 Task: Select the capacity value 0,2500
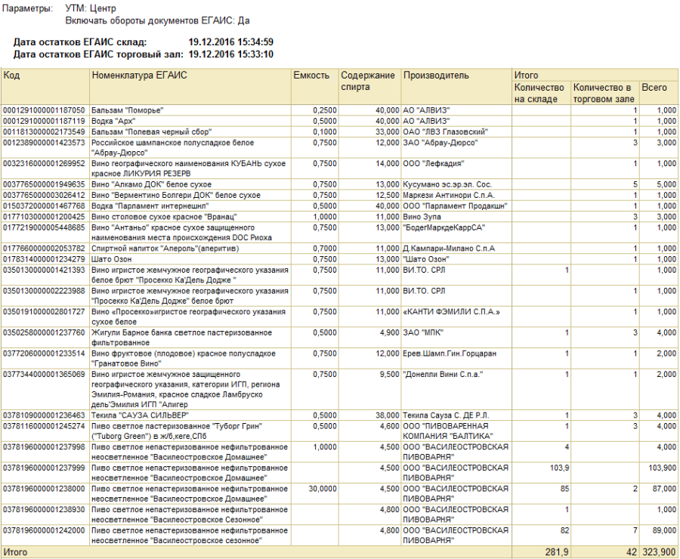pyautogui.click(x=325, y=110)
